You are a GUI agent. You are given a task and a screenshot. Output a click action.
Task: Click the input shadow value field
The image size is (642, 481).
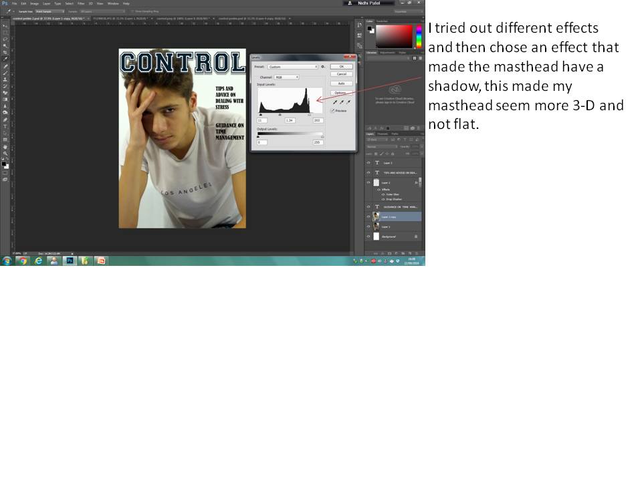(x=262, y=120)
